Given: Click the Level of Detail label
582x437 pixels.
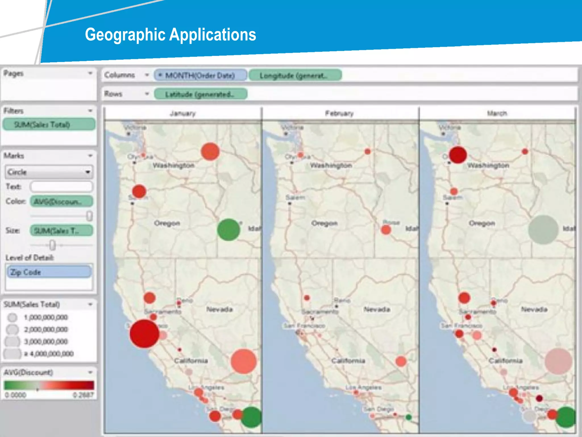Looking at the screenshot, I should pos(30,258).
